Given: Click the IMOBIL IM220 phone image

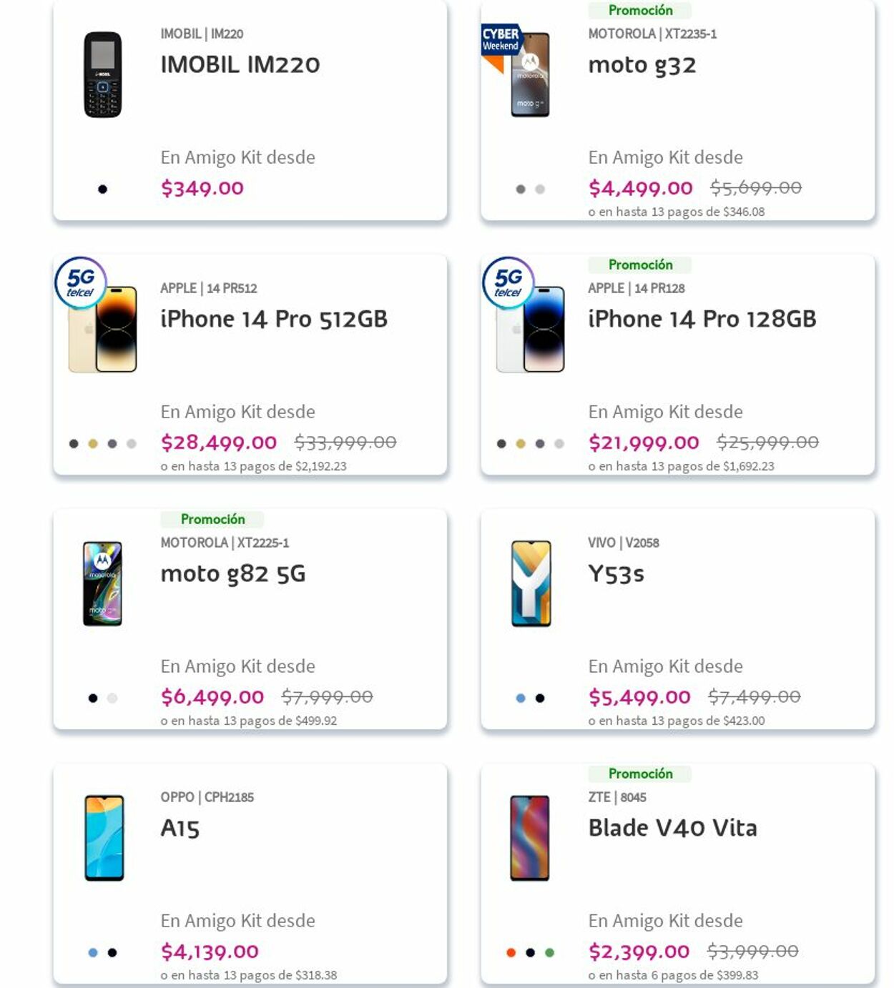Looking at the screenshot, I should click(103, 74).
